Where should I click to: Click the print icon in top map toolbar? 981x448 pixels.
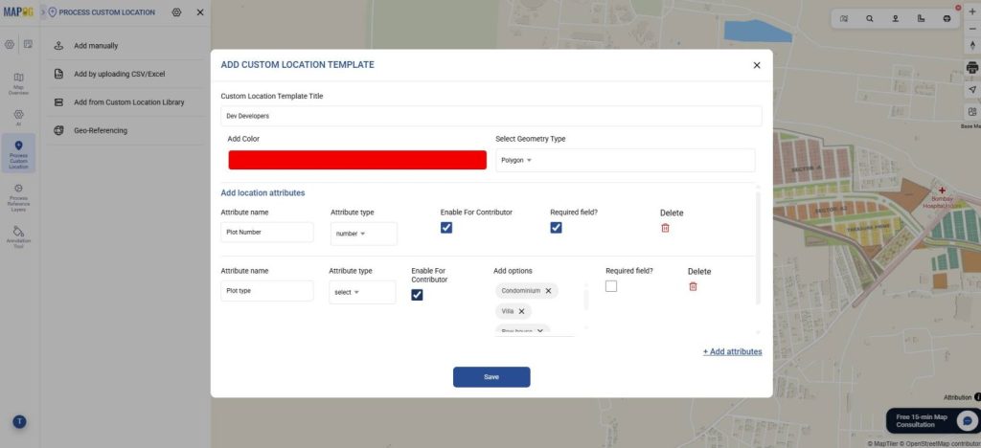(x=947, y=19)
